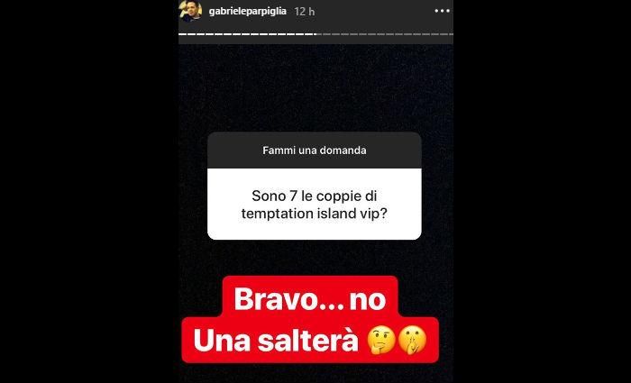Click the question text about temptation island vip

[315, 205]
